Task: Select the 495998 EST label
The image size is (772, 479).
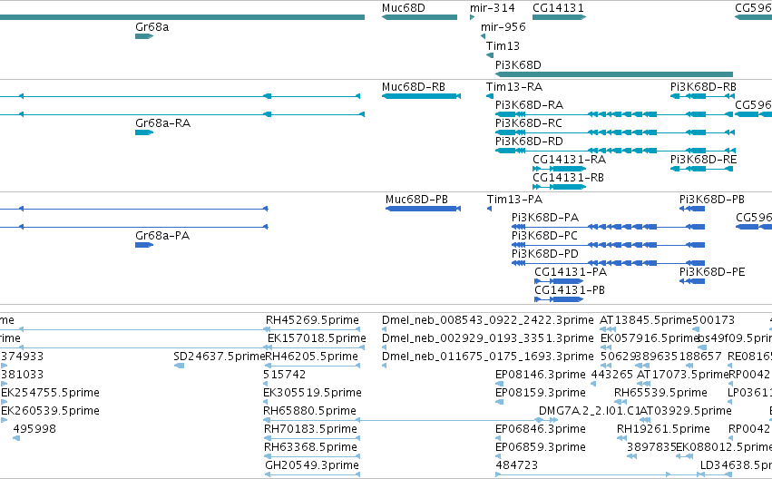Action: [x=34, y=429]
